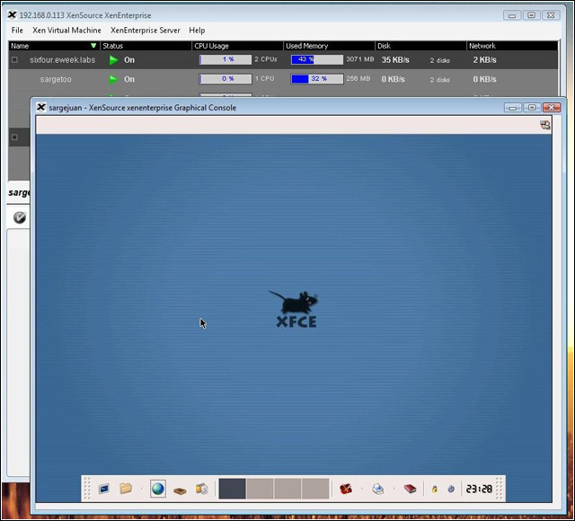Image resolution: width=575 pixels, height=521 pixels.
Task: Collapse the sixfour.eweek.labs host tree node
Action: click(14, 60)
